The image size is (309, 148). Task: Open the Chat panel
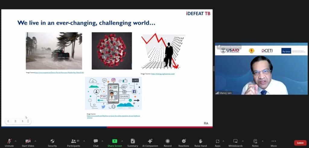pyautogui.click(x=96, y=143)
